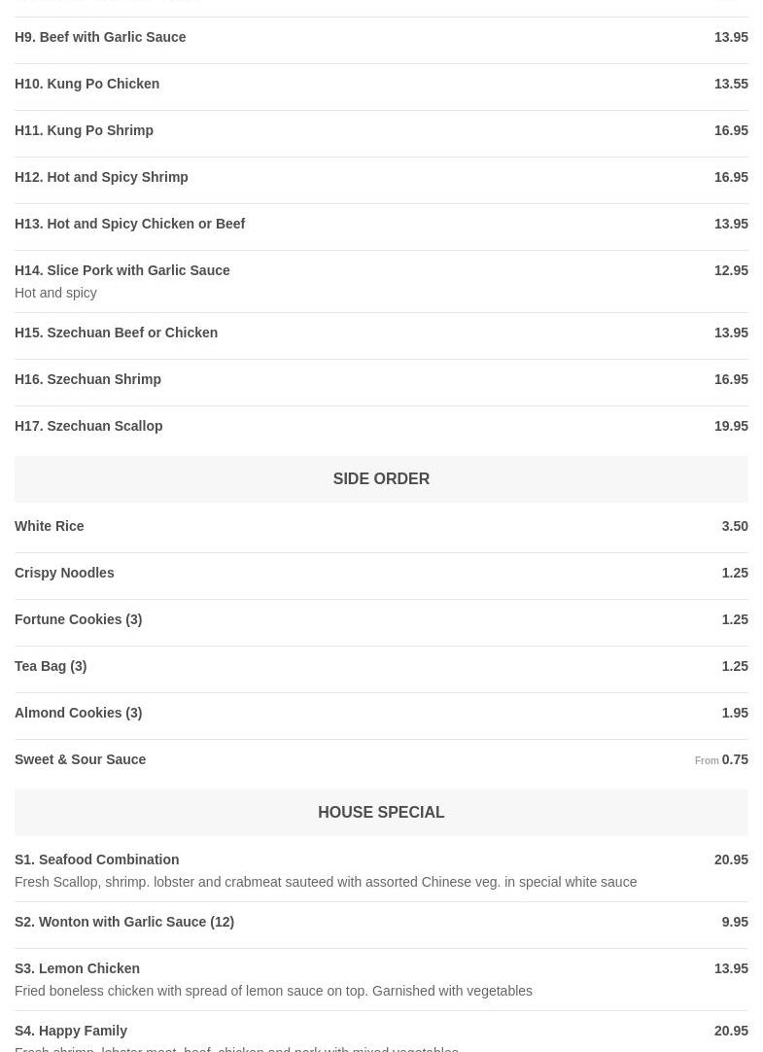Add White Rice side order
763x1052 pixels.
[50, 526]
